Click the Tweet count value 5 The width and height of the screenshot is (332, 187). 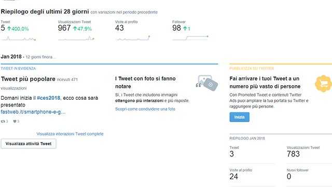pyautogui.click(x=3, y=28)
